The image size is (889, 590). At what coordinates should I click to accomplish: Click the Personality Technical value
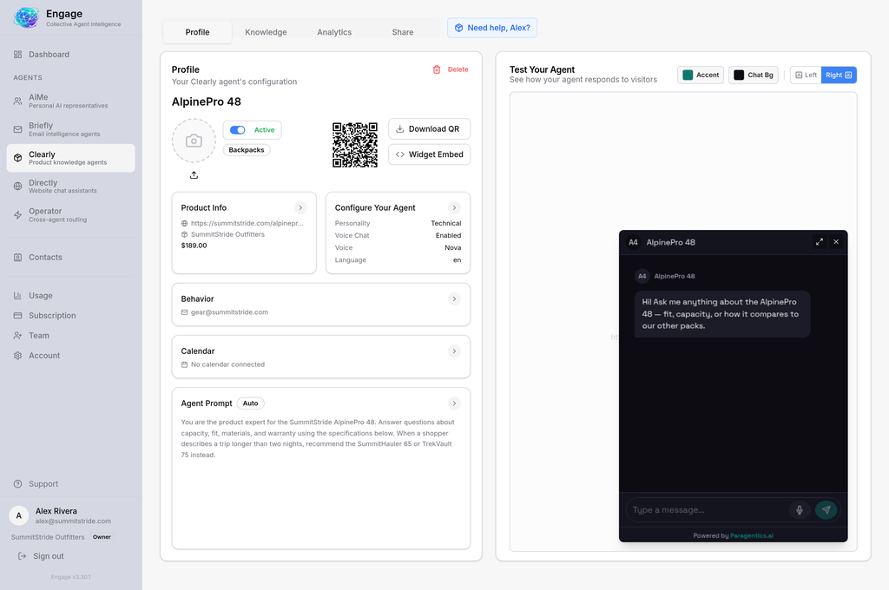point(445,223)
